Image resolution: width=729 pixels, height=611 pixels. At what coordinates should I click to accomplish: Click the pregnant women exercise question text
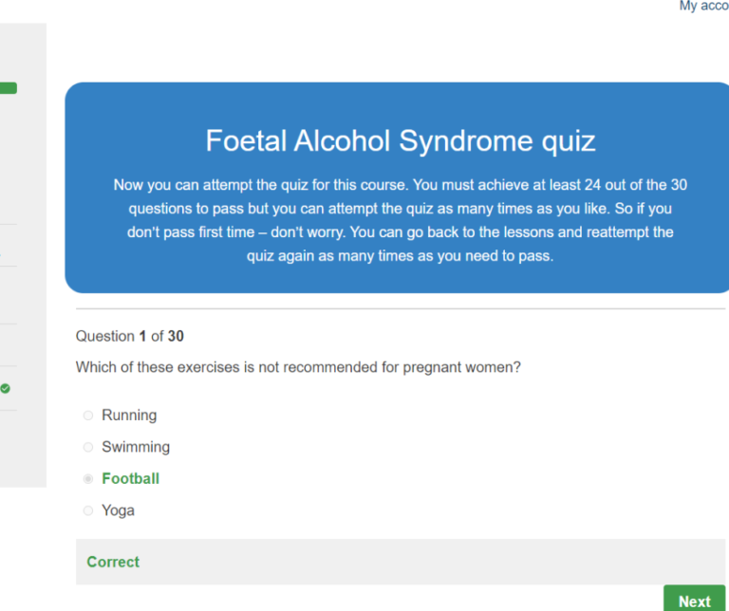(298, 367)
